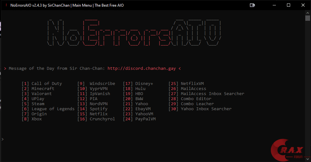Click the app icon in the title bar
This screenshot has height=162, width=311.
click(x=6, y=5)
